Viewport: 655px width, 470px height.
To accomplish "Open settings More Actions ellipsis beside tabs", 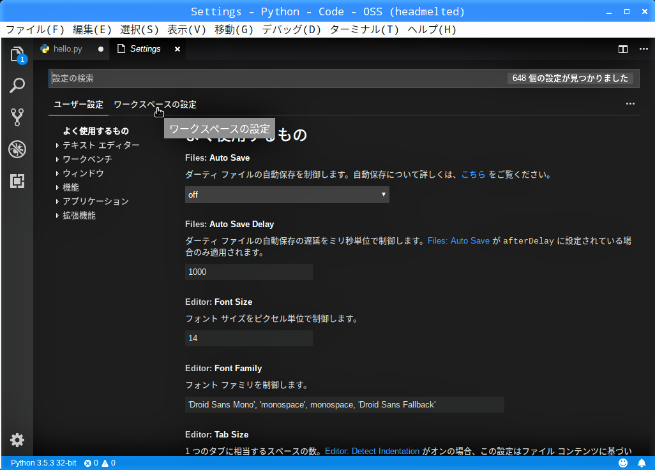I will point(630,103).
